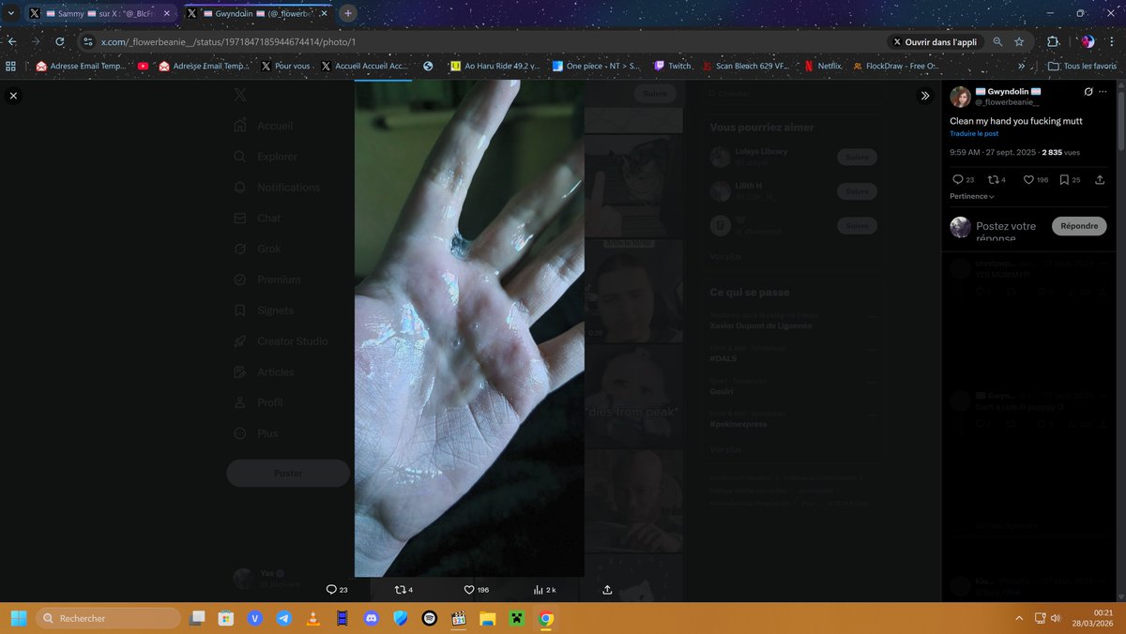Open the first Adresse Email Temp bookmark
The width and height of the screenshot is (1126, 634).
point(80,67)
